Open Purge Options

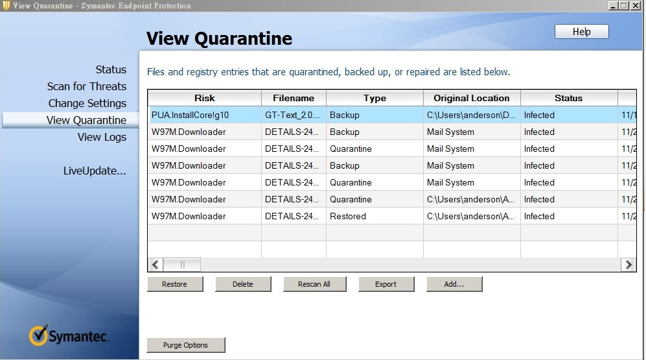[186, 345]
